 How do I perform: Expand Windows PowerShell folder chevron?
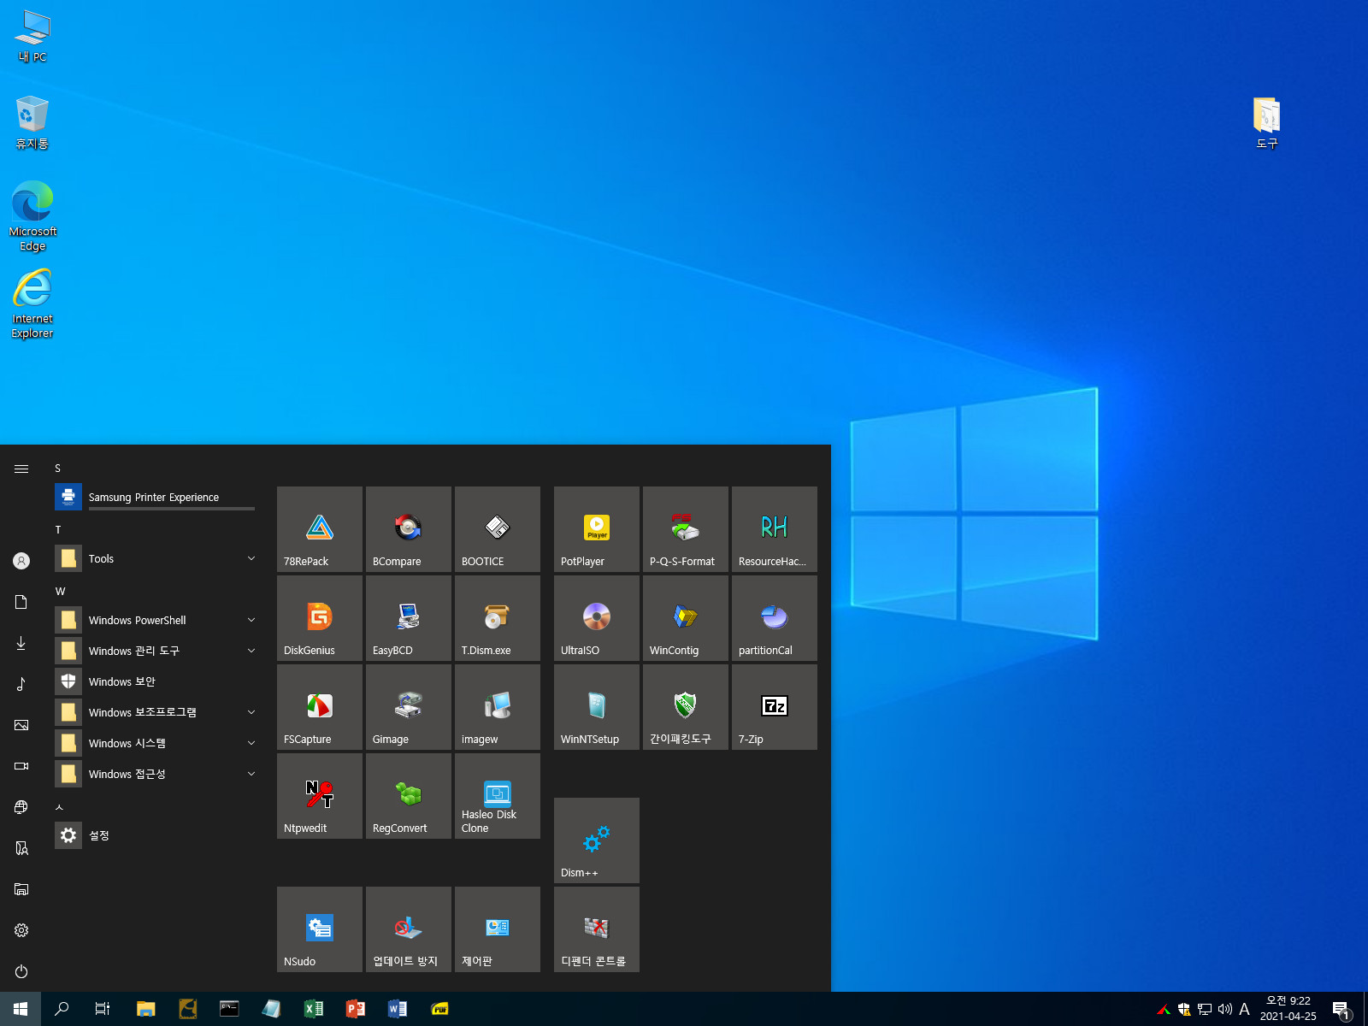tap(251, 620)
